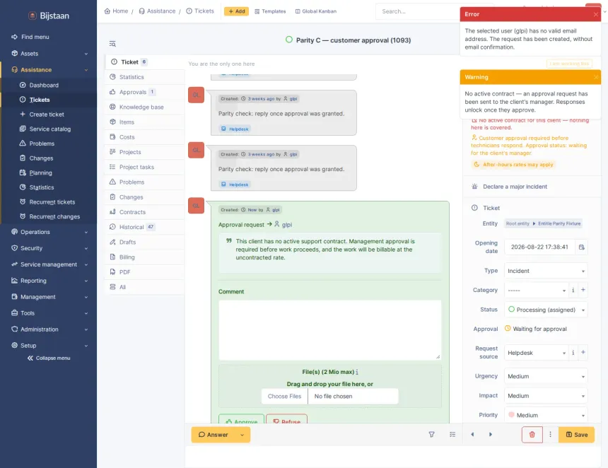
Task: Open the Contracts ticket tab
Action: pyautogui.click(x=144, y=212)
